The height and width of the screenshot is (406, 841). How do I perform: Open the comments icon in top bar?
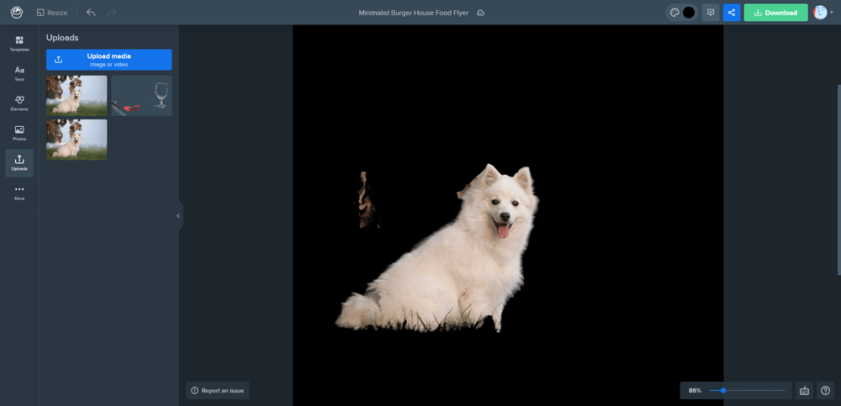[x=711, y=13]
